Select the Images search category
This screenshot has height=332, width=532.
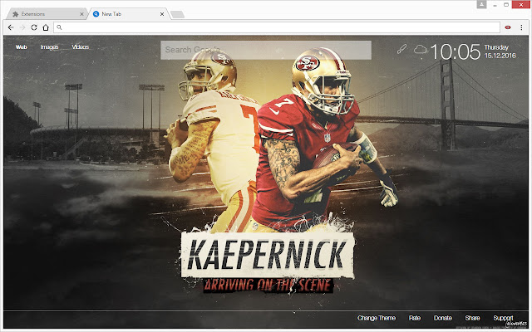pyautogui.click(x=50, y=47)
